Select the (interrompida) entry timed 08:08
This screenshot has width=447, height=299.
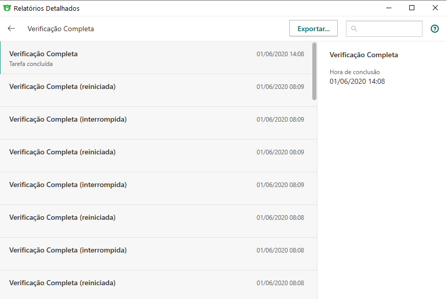tap(153, 254)
